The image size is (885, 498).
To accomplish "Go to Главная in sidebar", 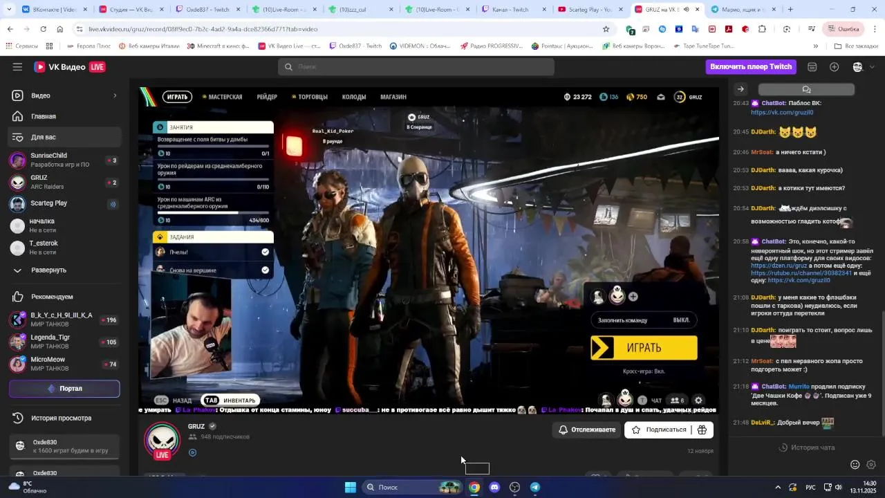I will (x=65, y=116).
